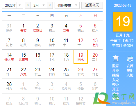
Task: Select February 3 初三
Action: [52, 28]
